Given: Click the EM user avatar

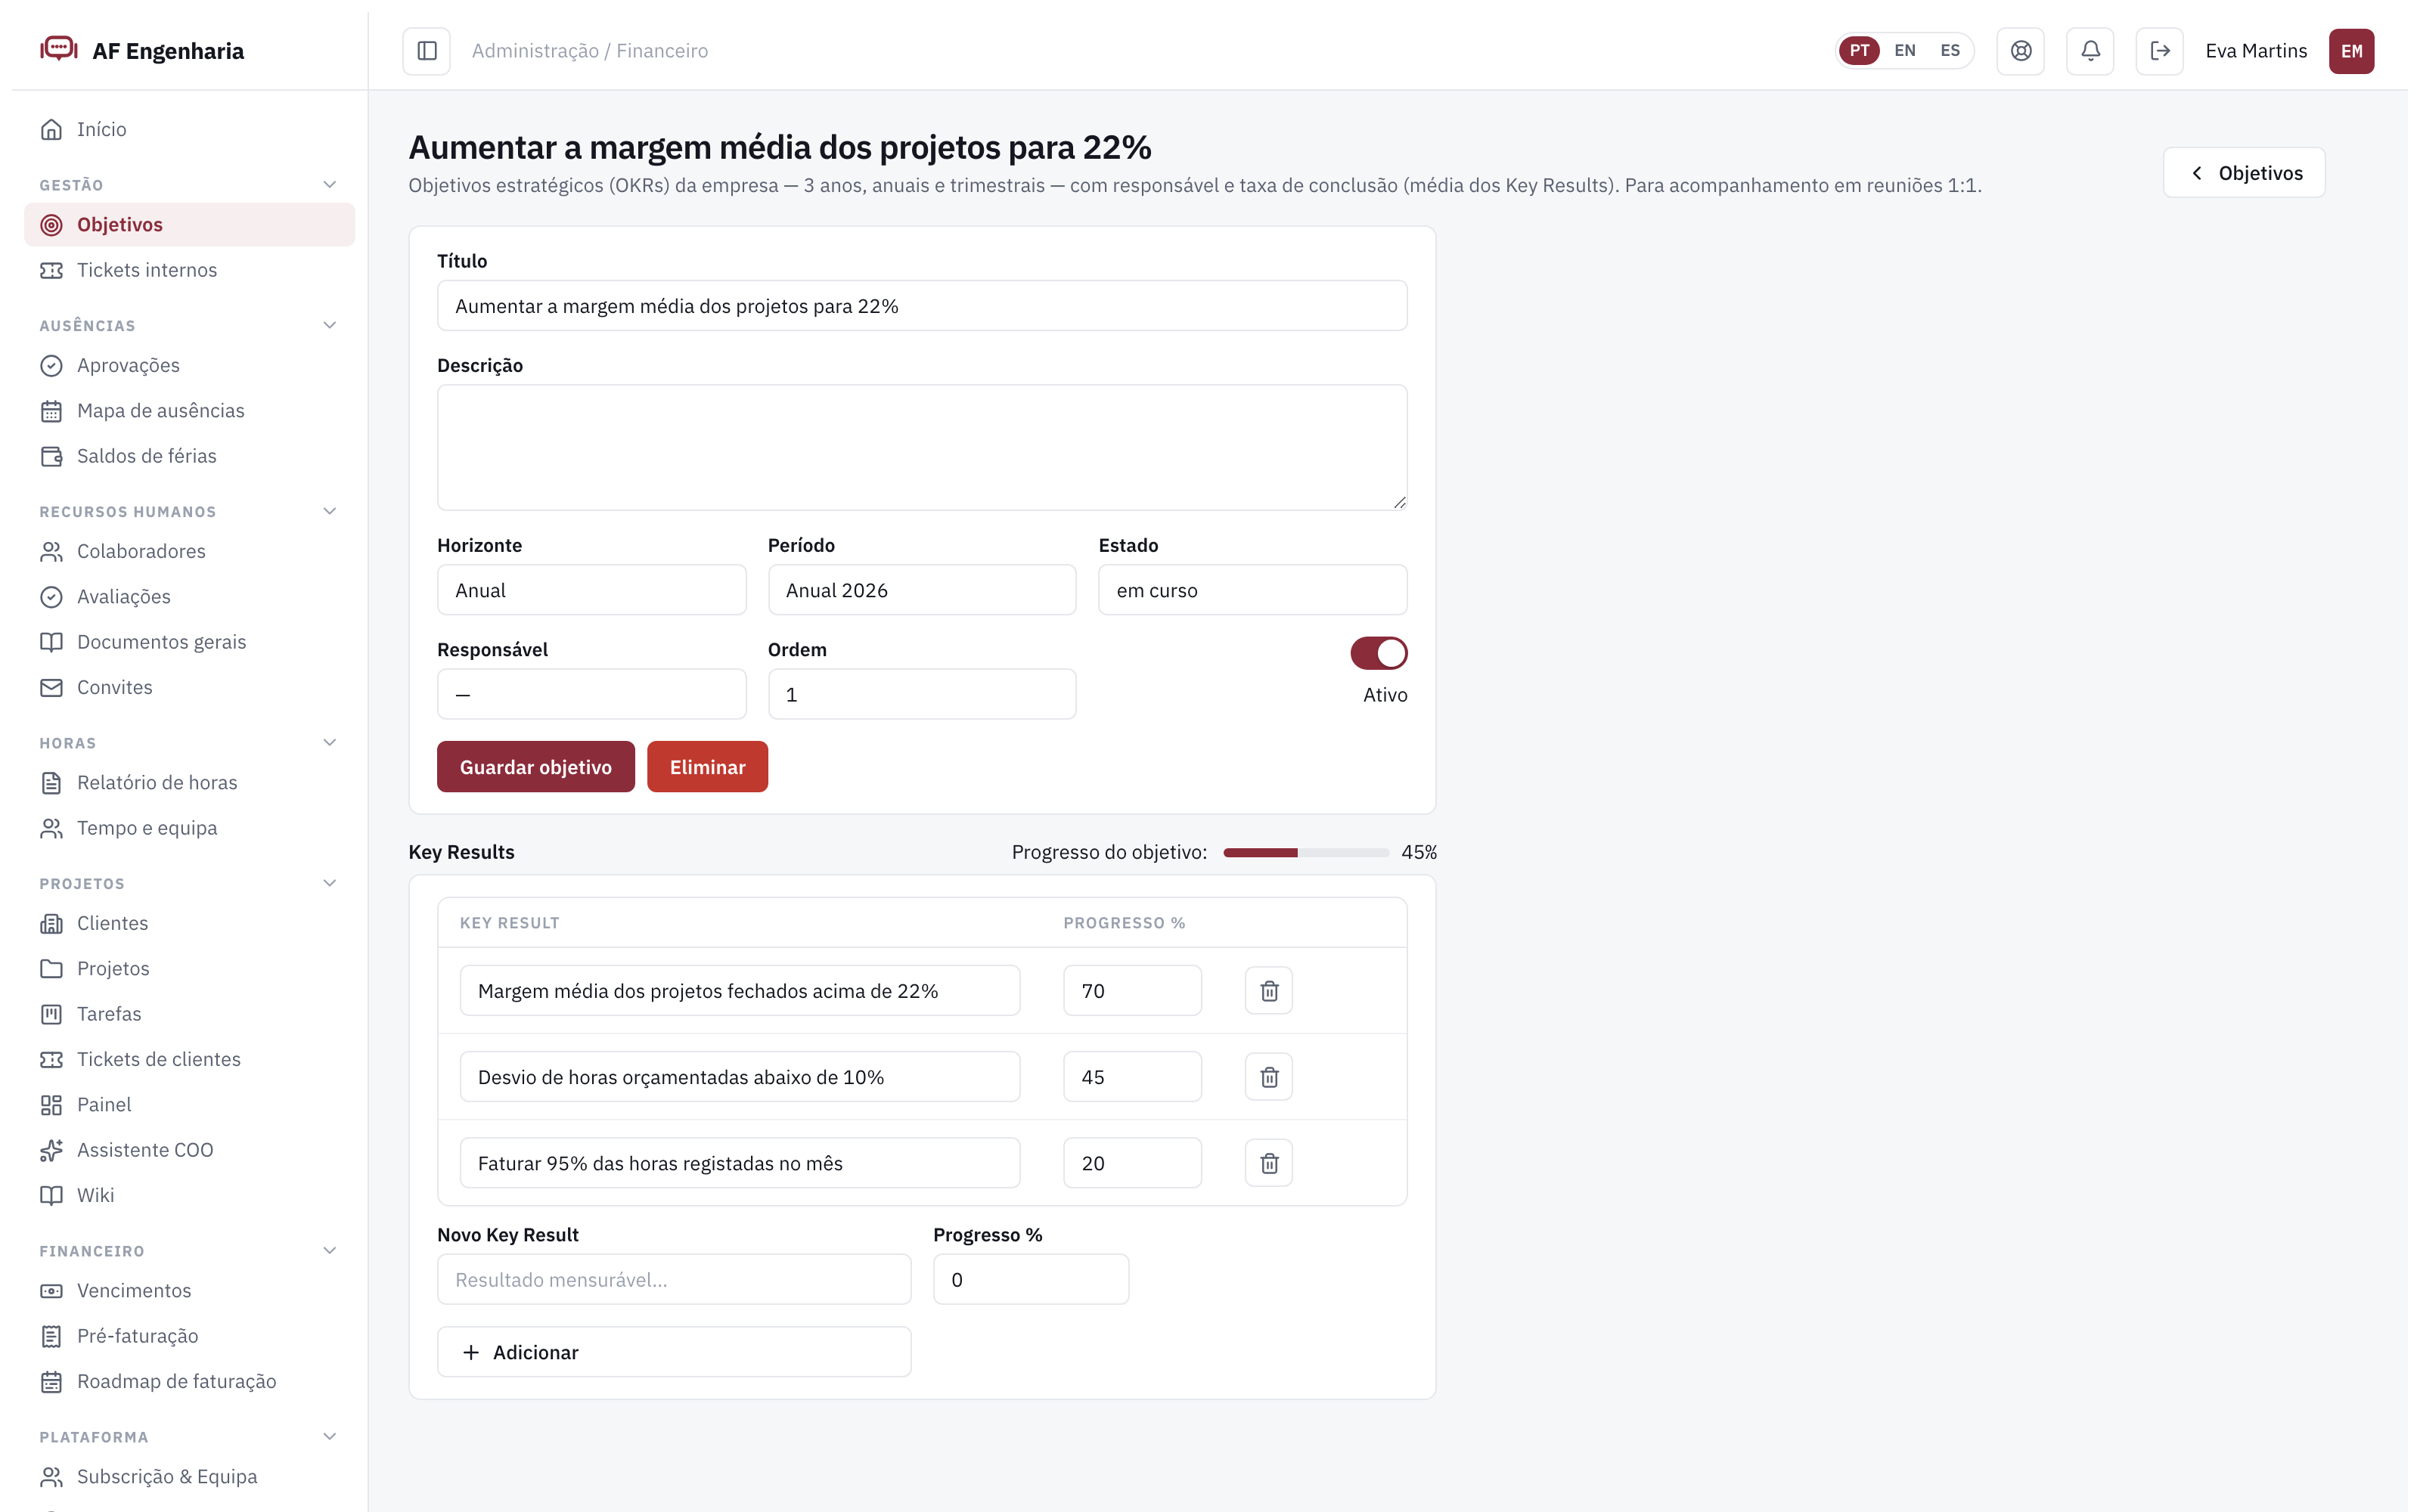Looking at the screenshot, I should pyautogui.click(x=2351, y=51).
